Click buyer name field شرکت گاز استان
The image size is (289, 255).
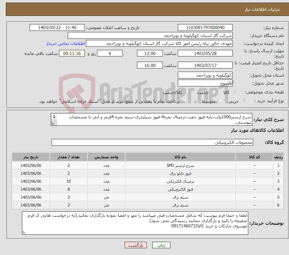tap(150, 36)
